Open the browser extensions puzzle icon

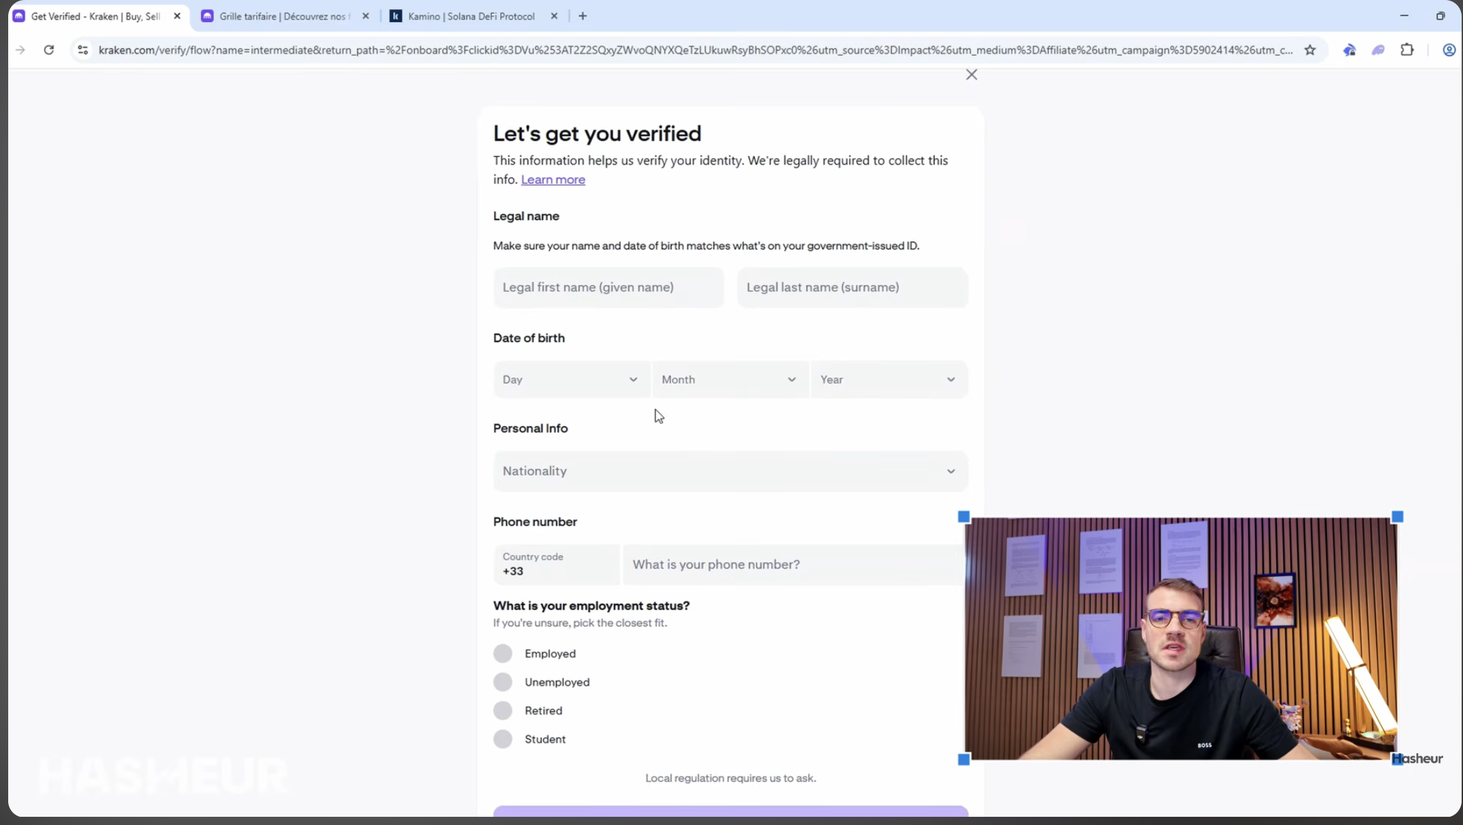point(1407,50)
